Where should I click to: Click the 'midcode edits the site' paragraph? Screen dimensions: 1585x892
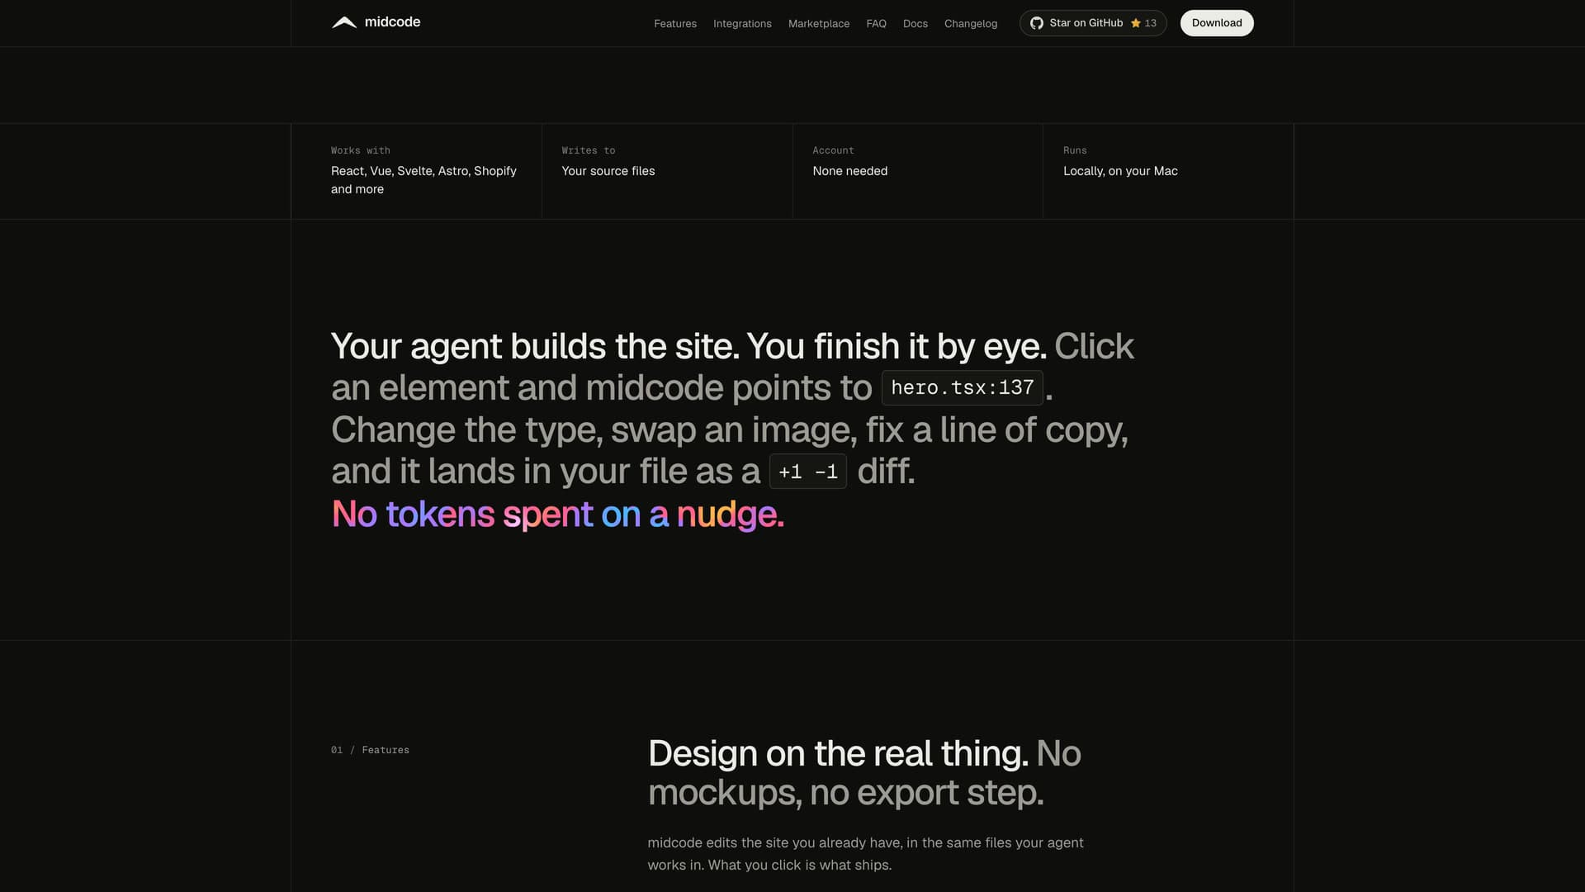tap(865, 854)
